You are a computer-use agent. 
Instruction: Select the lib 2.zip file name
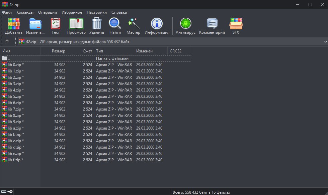tap(16, 77)
